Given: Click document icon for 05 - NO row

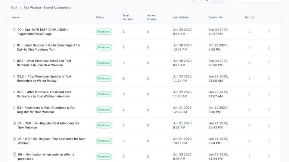Looking at the screenshot, I should (14, 139).
